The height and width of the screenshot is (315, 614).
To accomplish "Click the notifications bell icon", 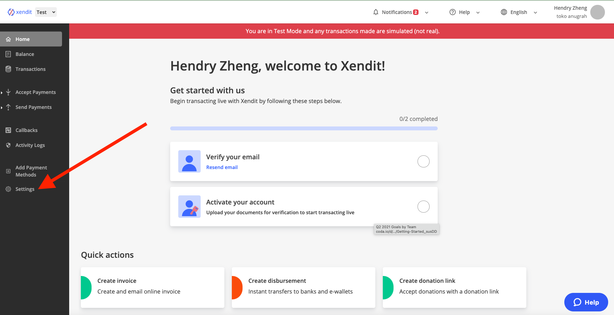I will tap(376, 12).
